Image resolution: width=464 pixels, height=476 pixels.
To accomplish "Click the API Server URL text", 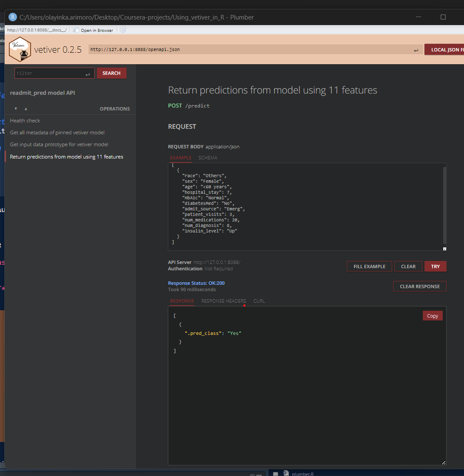I will pos(217,262).
